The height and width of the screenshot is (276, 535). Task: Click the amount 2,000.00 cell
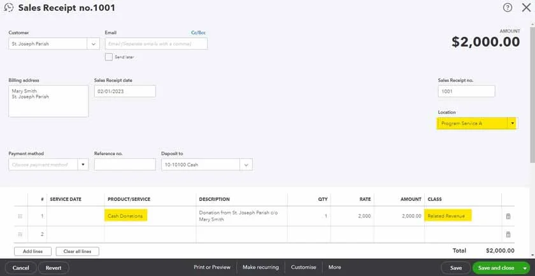[x=399, y=216]
